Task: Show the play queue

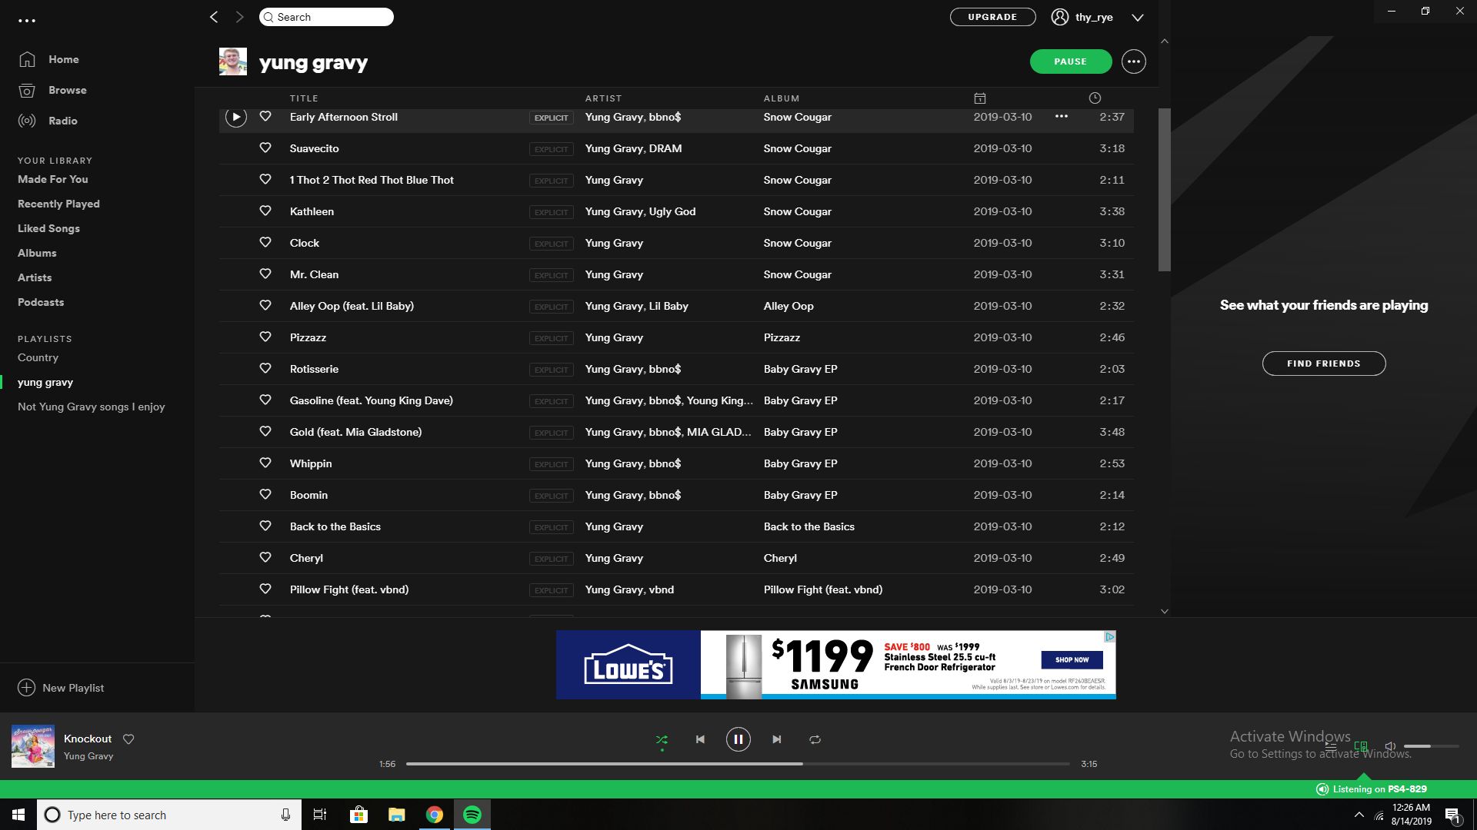Action: 1330,746
